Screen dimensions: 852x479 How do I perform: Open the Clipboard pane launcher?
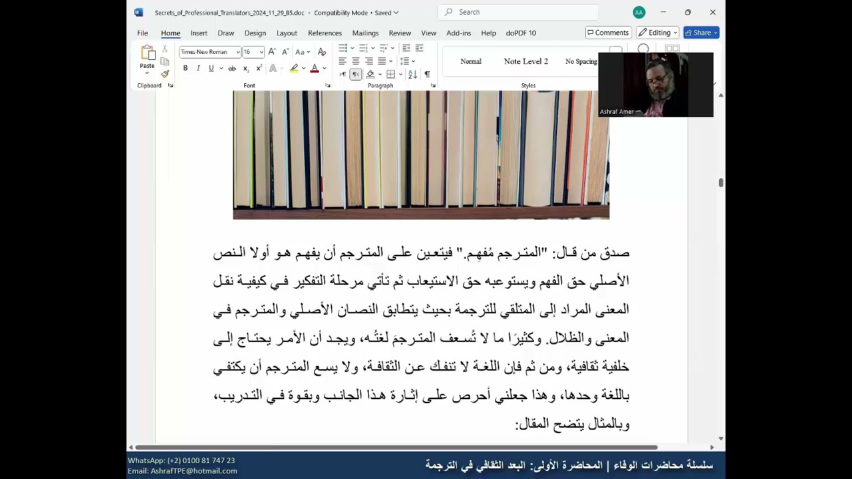(x=170, y=86)
